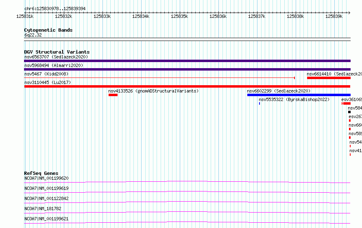The image size is (362, 228).
Task: Click the 125833k ruler tick label
Action: coord(102,16)
